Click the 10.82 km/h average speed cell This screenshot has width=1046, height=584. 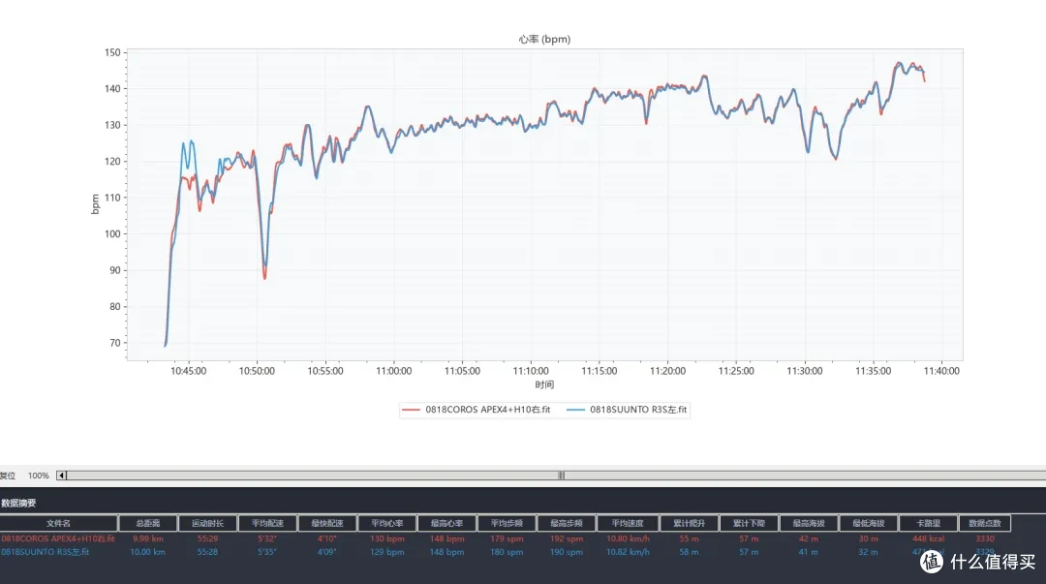(x=628, y=552)
